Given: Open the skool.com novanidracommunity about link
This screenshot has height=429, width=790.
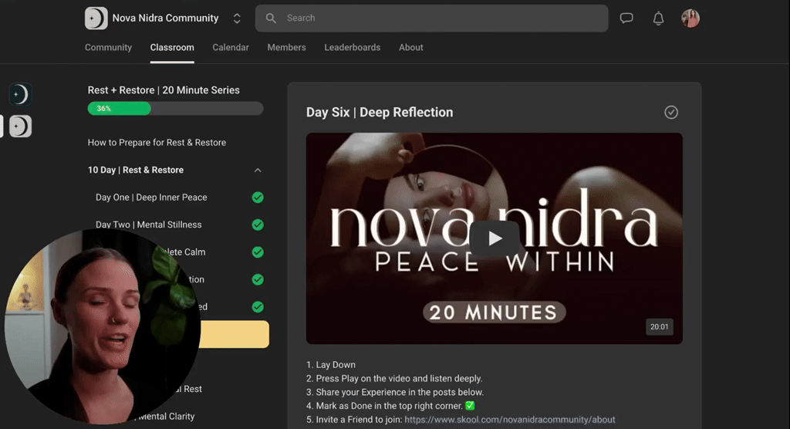Looking at the screenshot, I should [509, 420].
